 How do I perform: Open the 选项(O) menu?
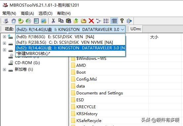[x=46, y=13]
